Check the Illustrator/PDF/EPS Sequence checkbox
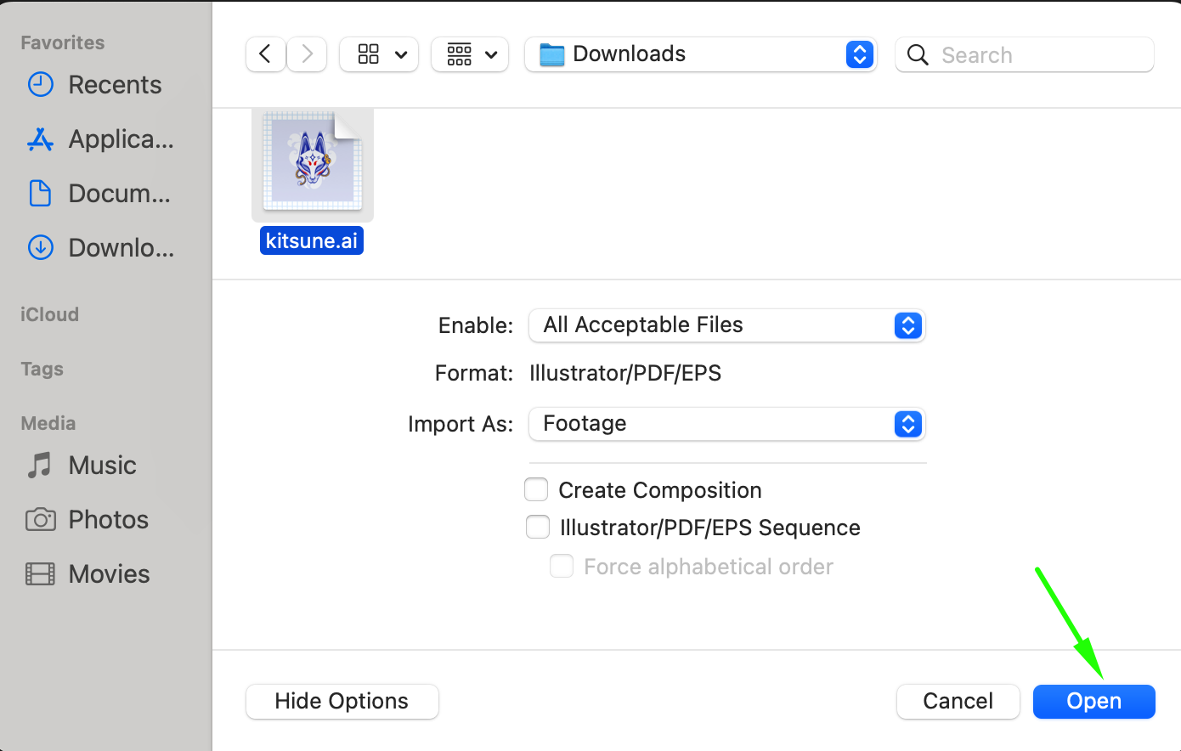Screen dimensions: 1181x751 (538, 528)
